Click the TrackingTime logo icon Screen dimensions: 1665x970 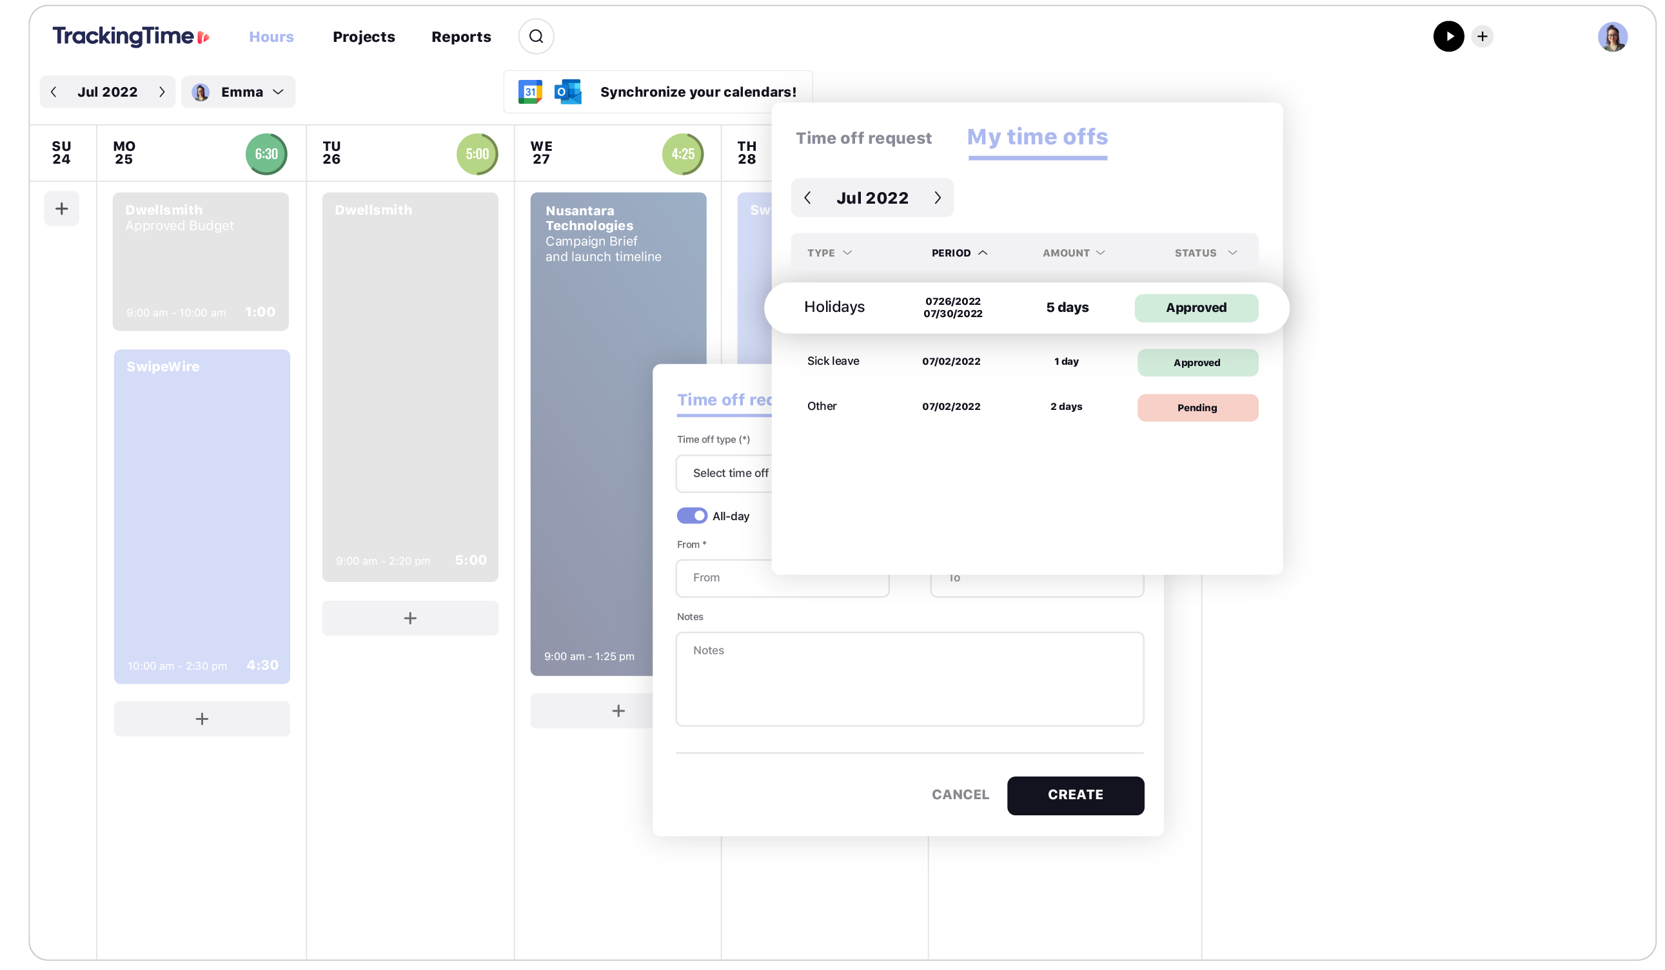pyautogui.click(x=203, y=36)
